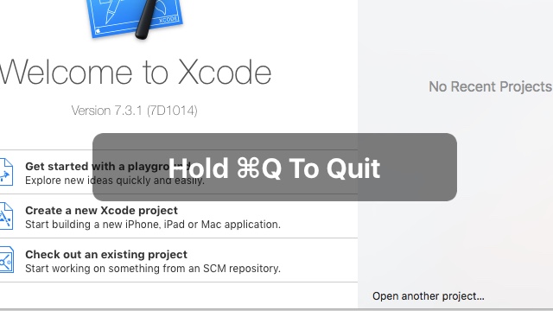Open another project link
553x311 pixels.
pos(429,295)
